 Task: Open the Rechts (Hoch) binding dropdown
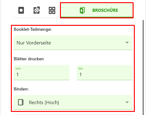(73, 102)
